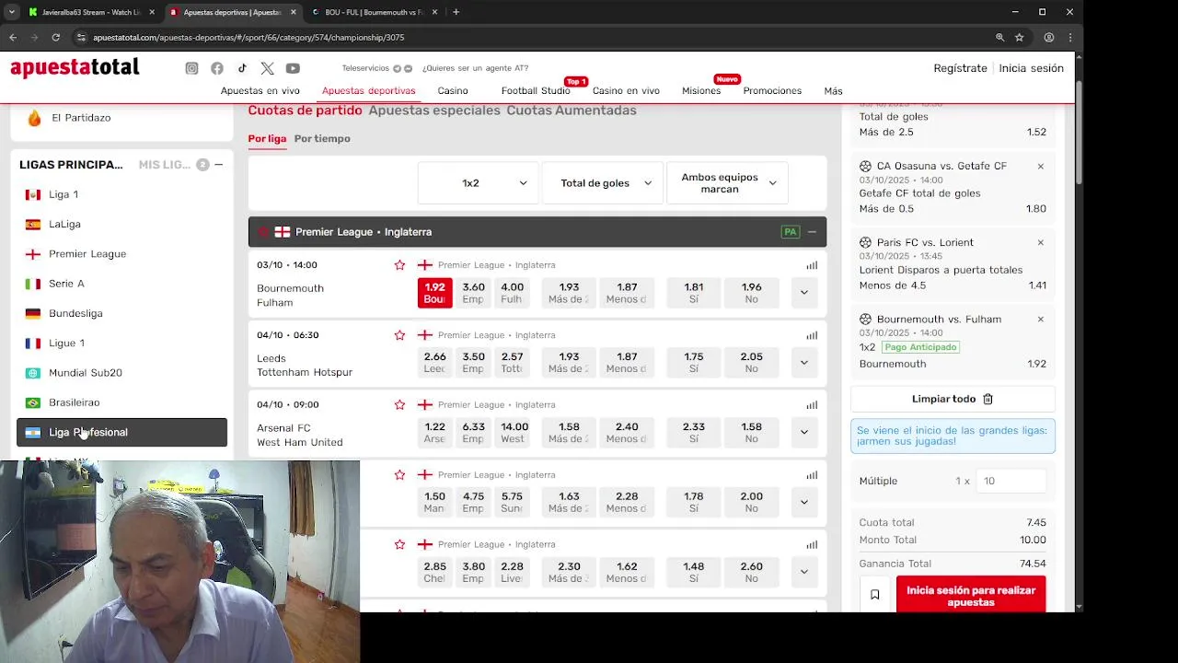Switch to Por tiempo tab

click(322, 139)
